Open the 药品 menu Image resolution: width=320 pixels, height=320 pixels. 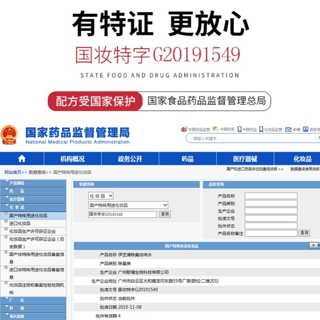187,159
